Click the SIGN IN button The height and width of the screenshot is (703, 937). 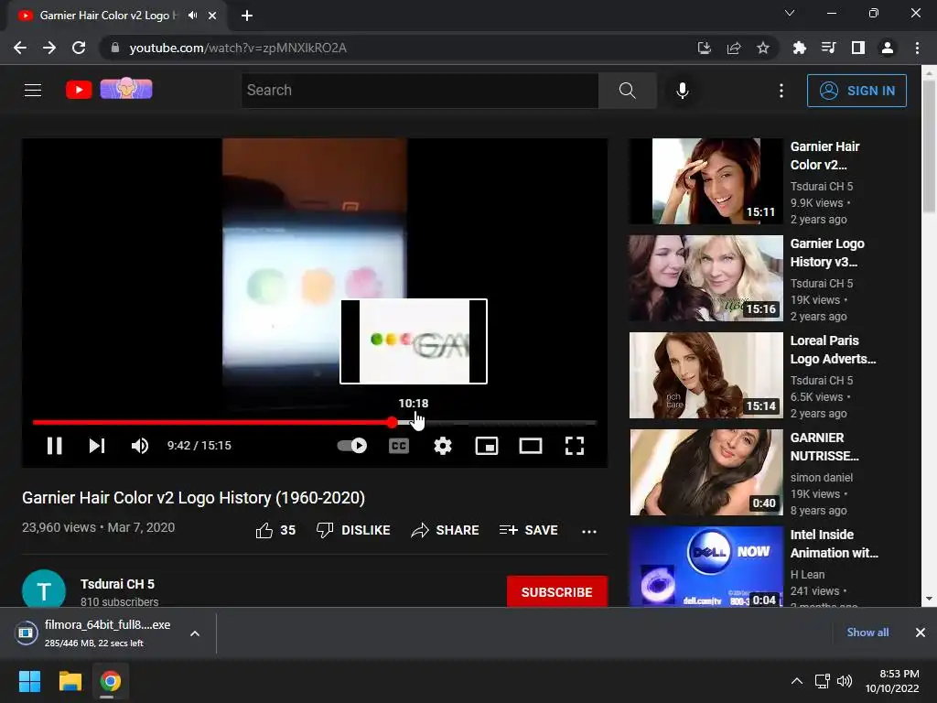pos(856,91)
